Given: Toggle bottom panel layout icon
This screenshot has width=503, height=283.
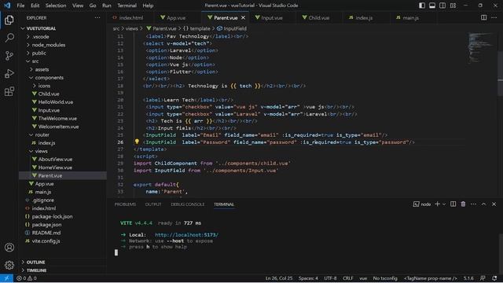Looking at the screenshot, I should tap(432, 6).
